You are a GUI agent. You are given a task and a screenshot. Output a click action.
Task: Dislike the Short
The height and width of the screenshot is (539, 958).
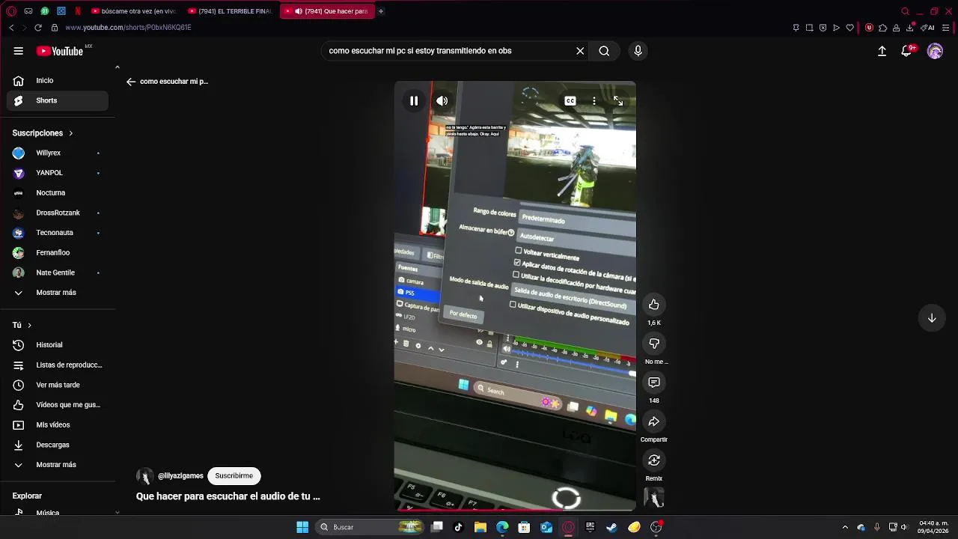click(x=654, y=344)
